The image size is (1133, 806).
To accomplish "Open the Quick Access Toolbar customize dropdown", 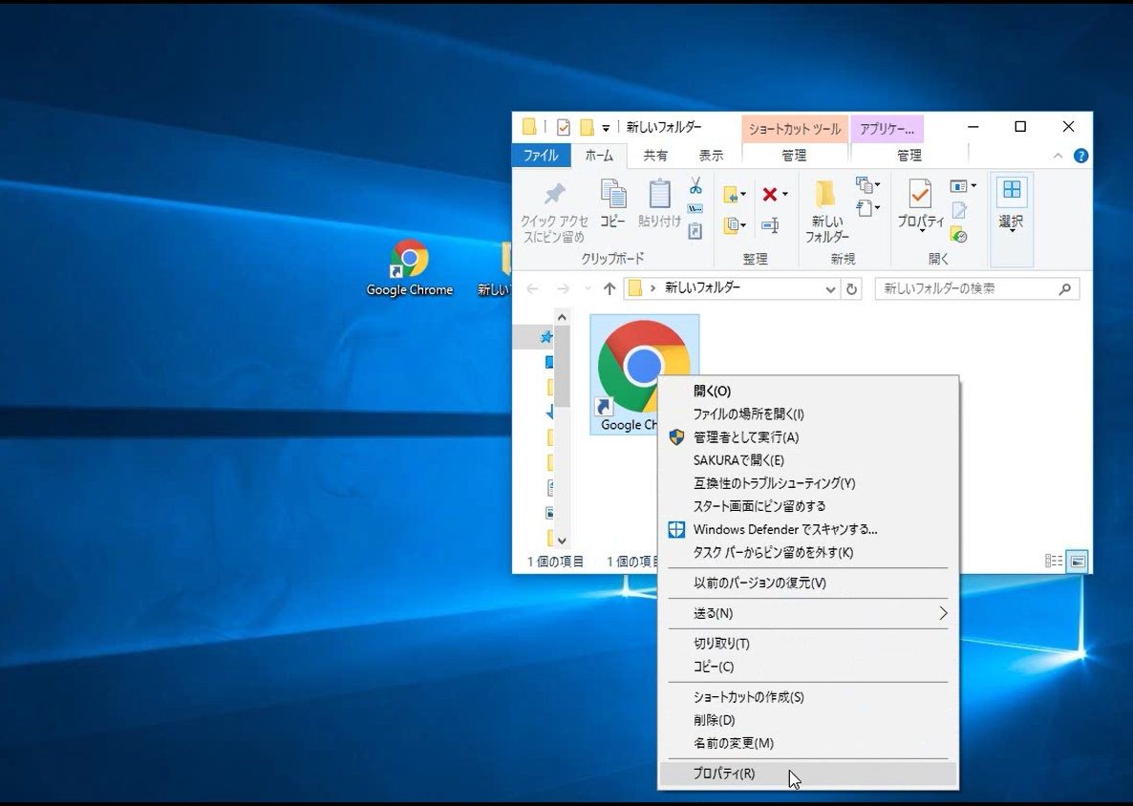I will [606, 129].
